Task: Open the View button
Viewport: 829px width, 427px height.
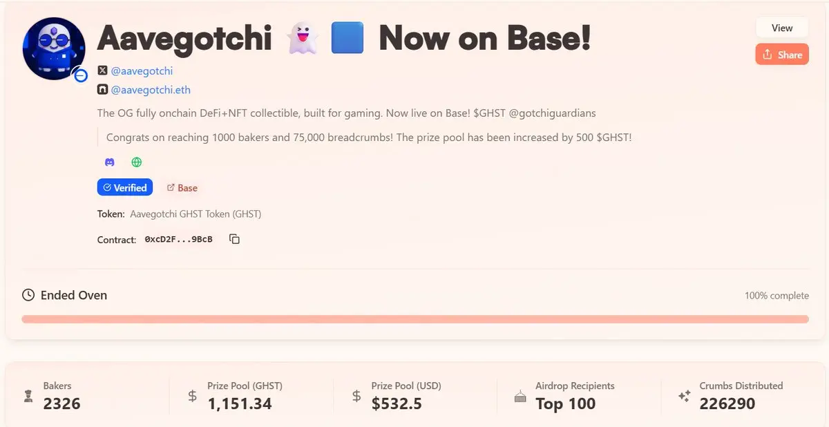Action: (782, 28)
